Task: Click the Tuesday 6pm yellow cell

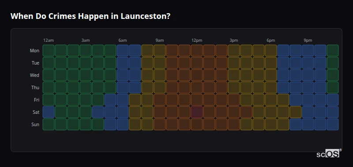Action: [271, 63]
